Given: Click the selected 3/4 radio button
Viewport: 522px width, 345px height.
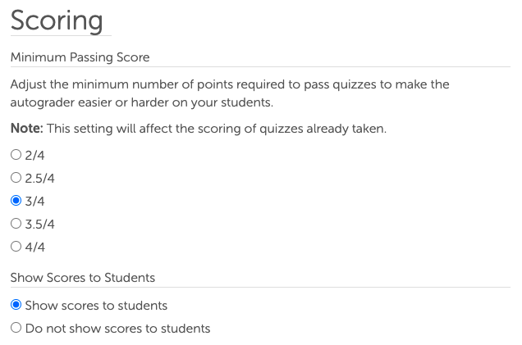Looking at the screenshot, I should click(x=16, y=201).
